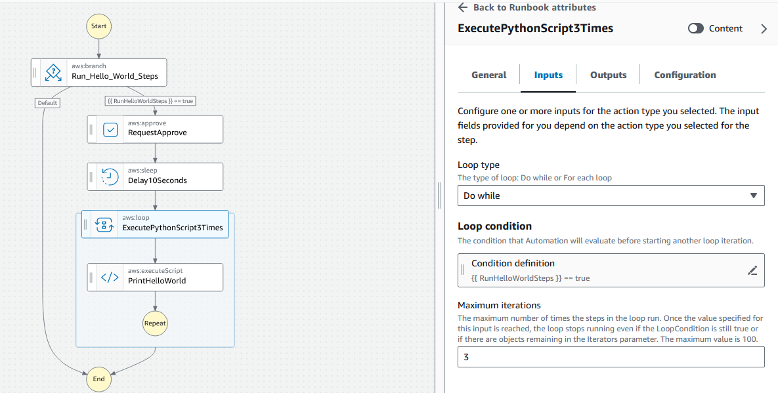778x393 pixels.
Task: Click the Repeat node in the loop
Action: [155, 323]
